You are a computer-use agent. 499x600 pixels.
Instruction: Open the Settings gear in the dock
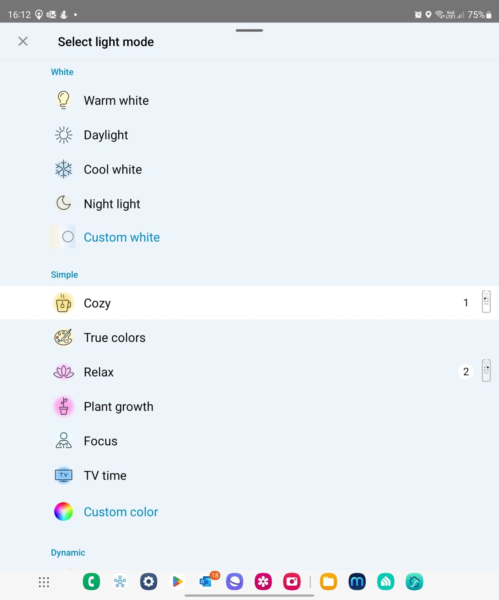tap(149, 582)
